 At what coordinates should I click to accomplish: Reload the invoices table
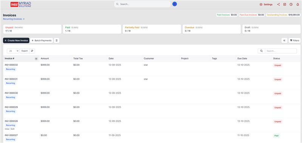32,51
